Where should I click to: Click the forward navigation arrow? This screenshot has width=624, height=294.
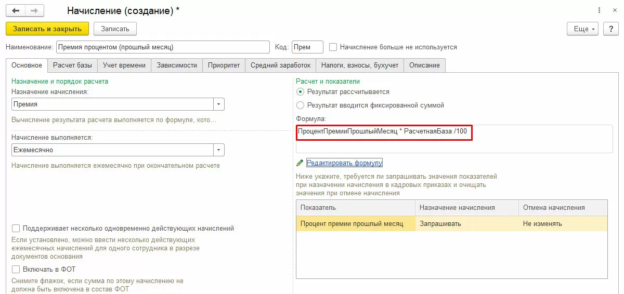point(35,10)
